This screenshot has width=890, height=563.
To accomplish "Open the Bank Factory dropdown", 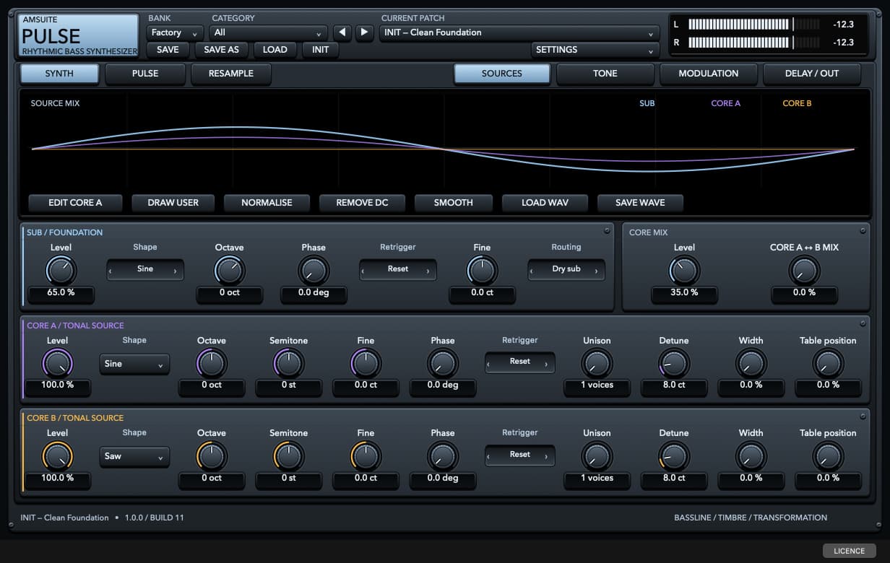I will 176,32.
